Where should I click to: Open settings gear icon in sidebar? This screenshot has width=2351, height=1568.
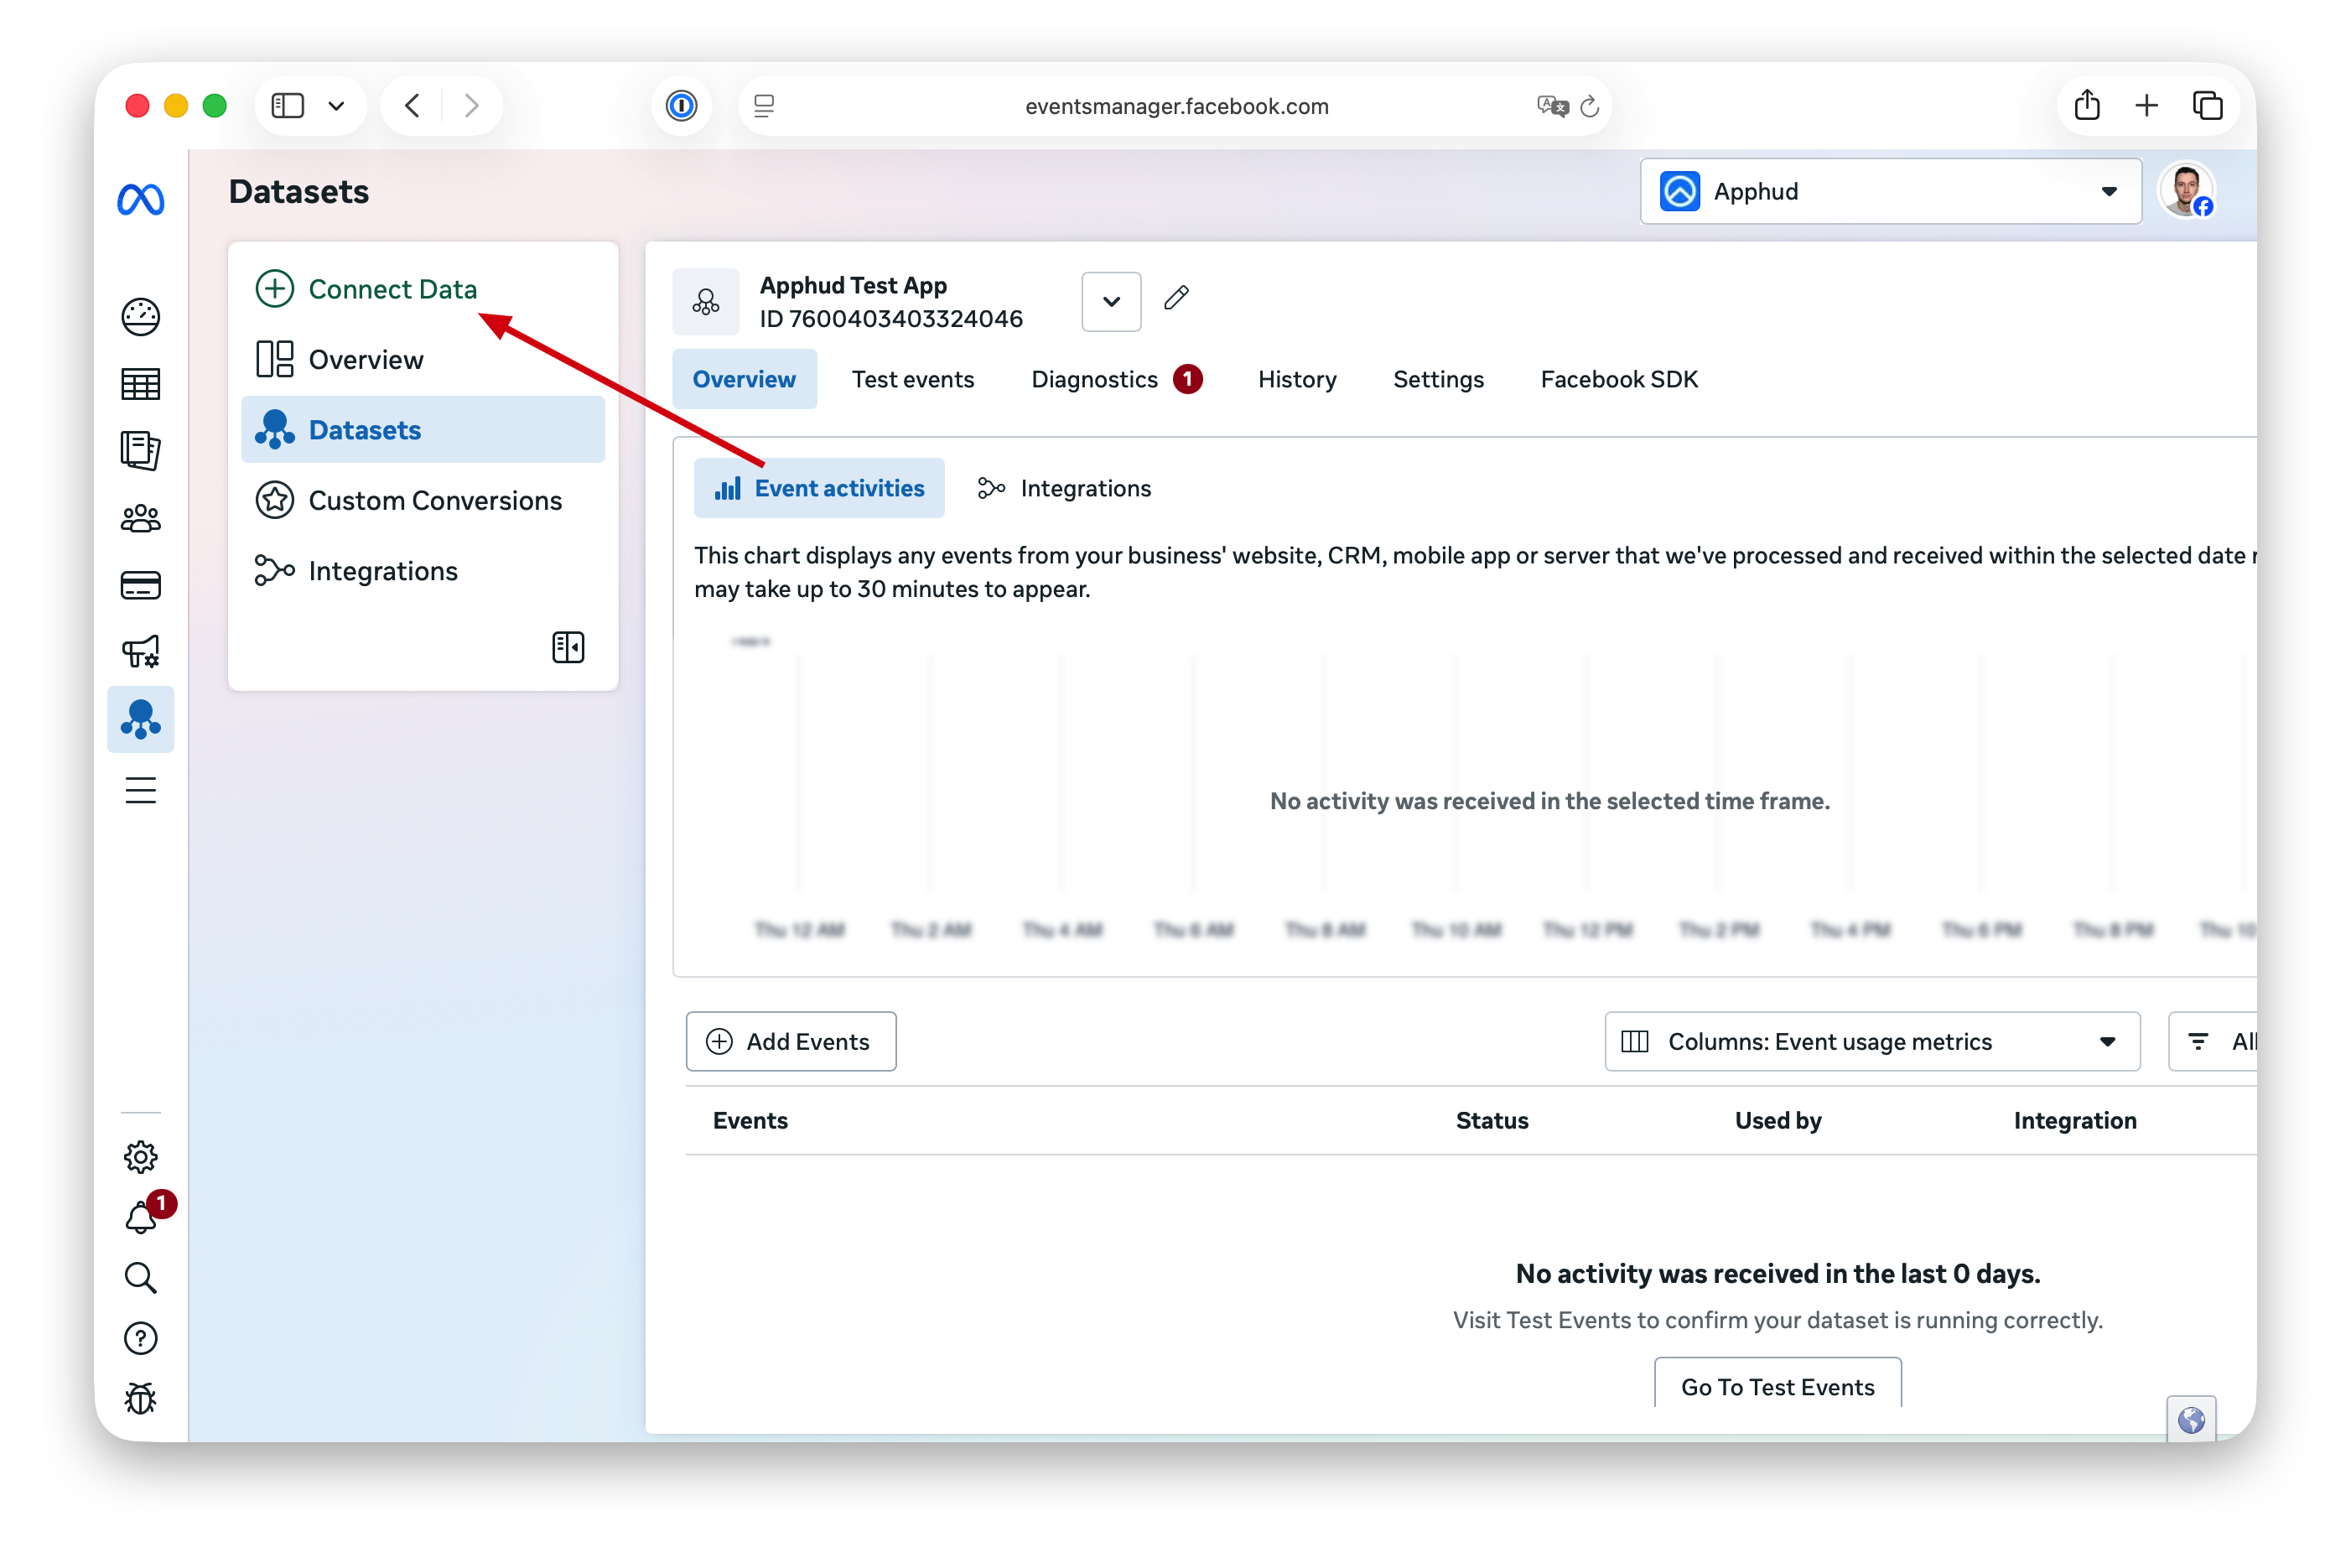coord(140,1157)
